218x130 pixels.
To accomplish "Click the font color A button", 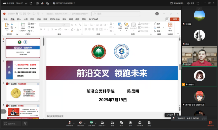I will (78, 29).
